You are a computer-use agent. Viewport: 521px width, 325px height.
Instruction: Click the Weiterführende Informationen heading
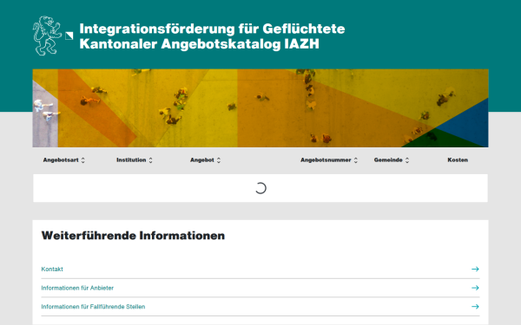[x=133, y=236]
